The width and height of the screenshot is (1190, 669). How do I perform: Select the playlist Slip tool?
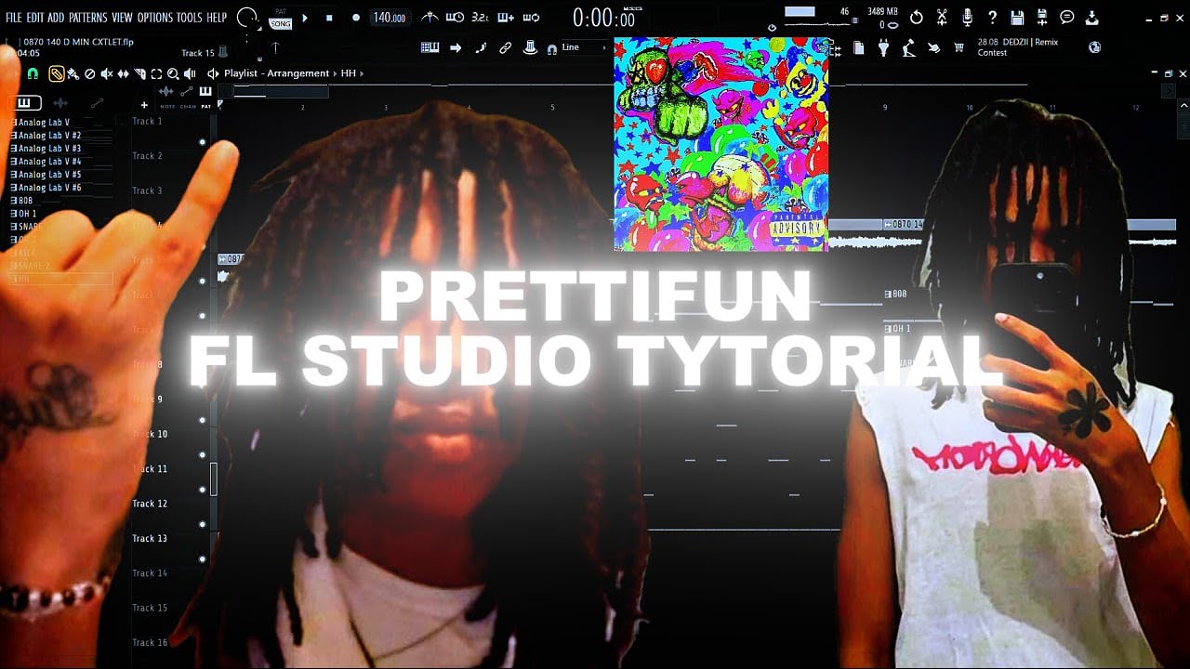coord(123,73)
